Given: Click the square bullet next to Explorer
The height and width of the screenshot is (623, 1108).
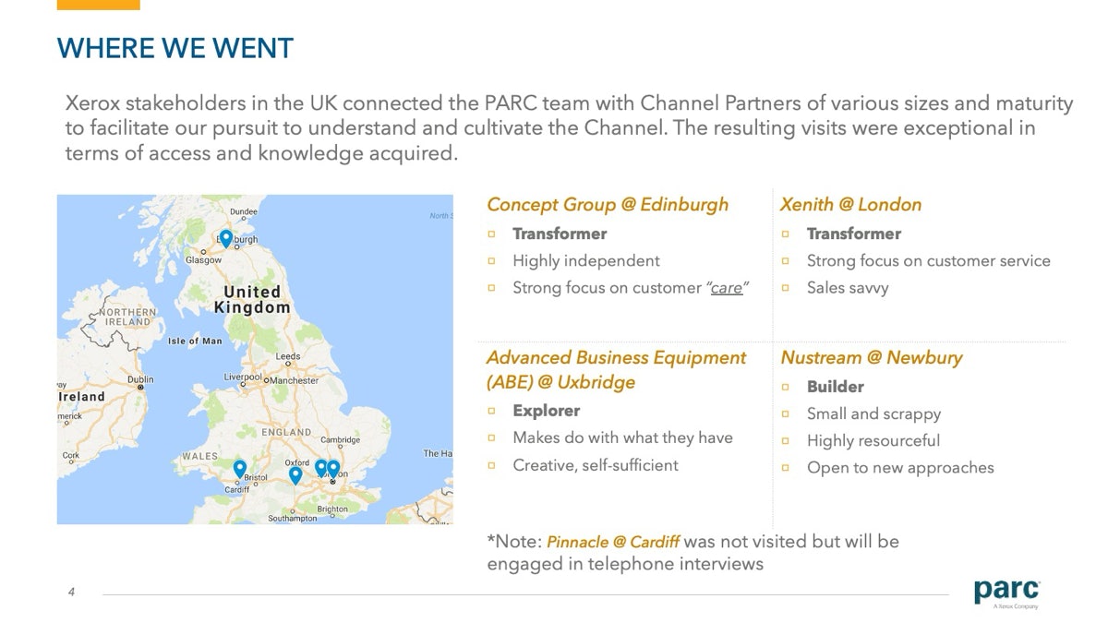Looking at the screenshot, I should point(492,411).
